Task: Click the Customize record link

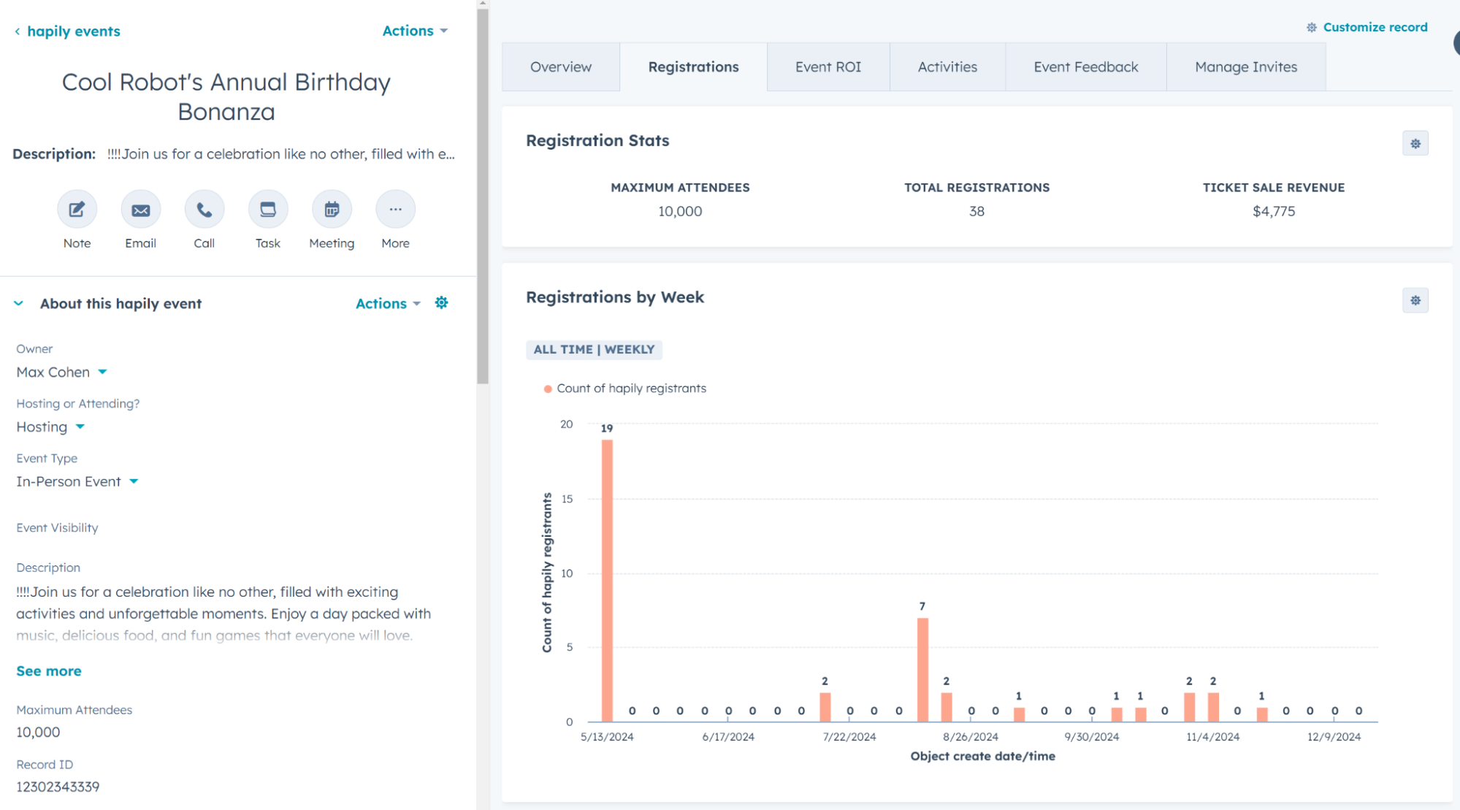Action: [1374, 27]
